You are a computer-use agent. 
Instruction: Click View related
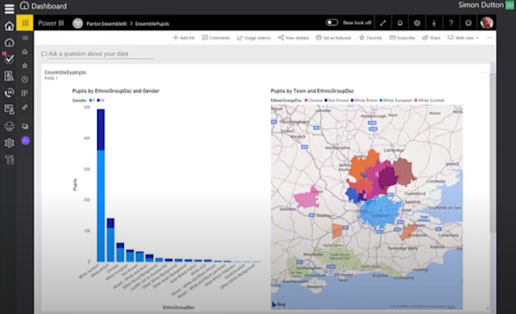(293, 38)
